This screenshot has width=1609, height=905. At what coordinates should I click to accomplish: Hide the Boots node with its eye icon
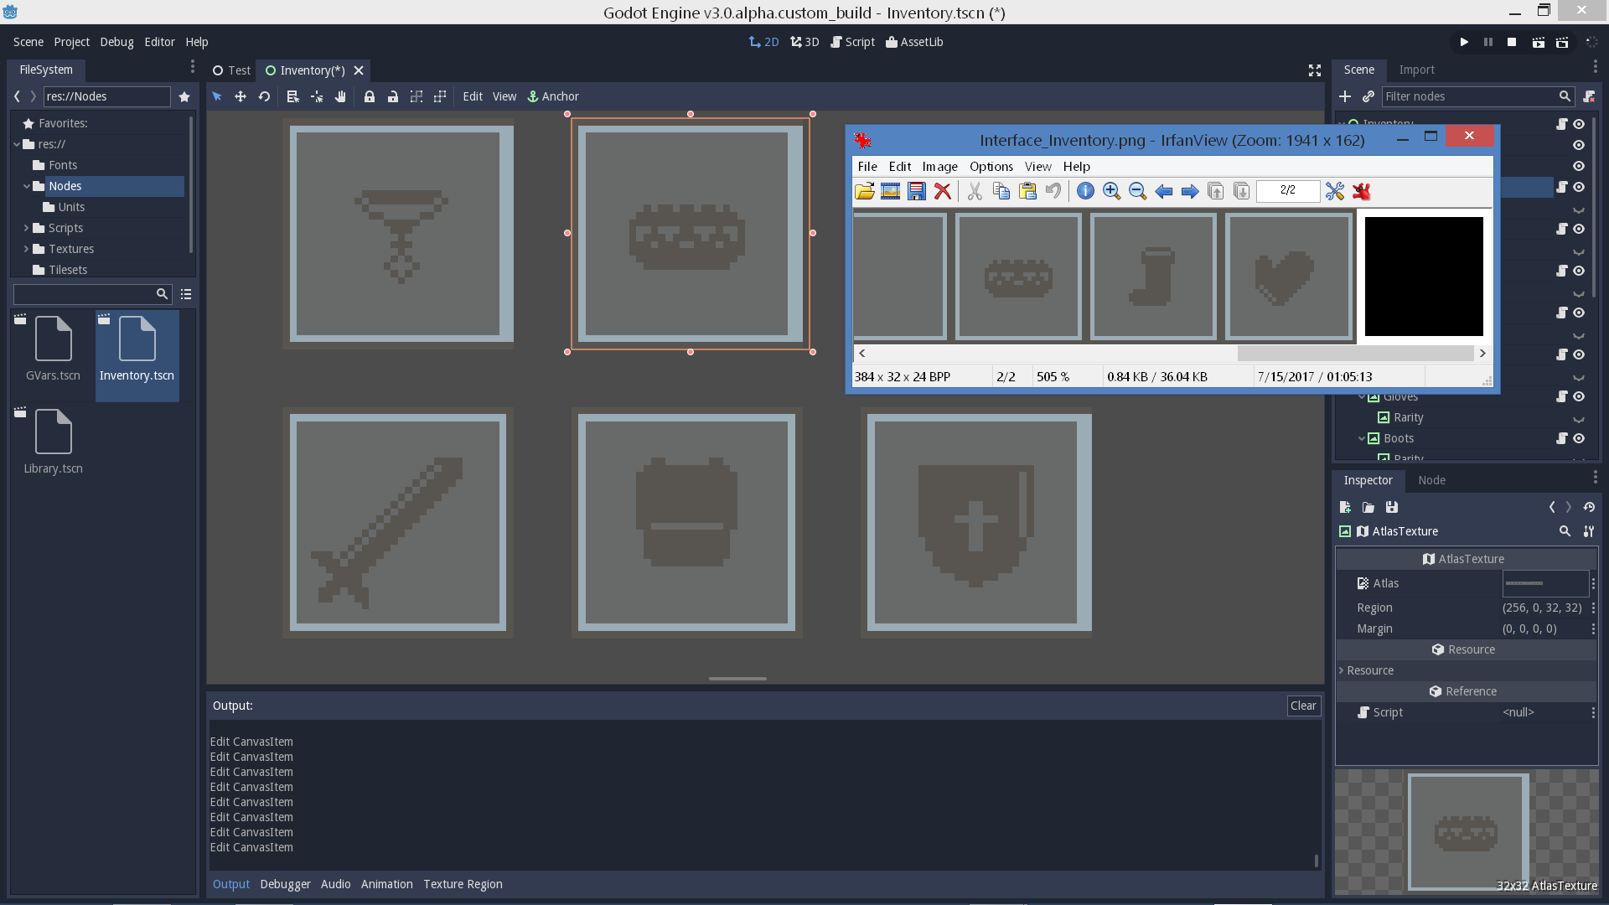(x=1580, y=438)
